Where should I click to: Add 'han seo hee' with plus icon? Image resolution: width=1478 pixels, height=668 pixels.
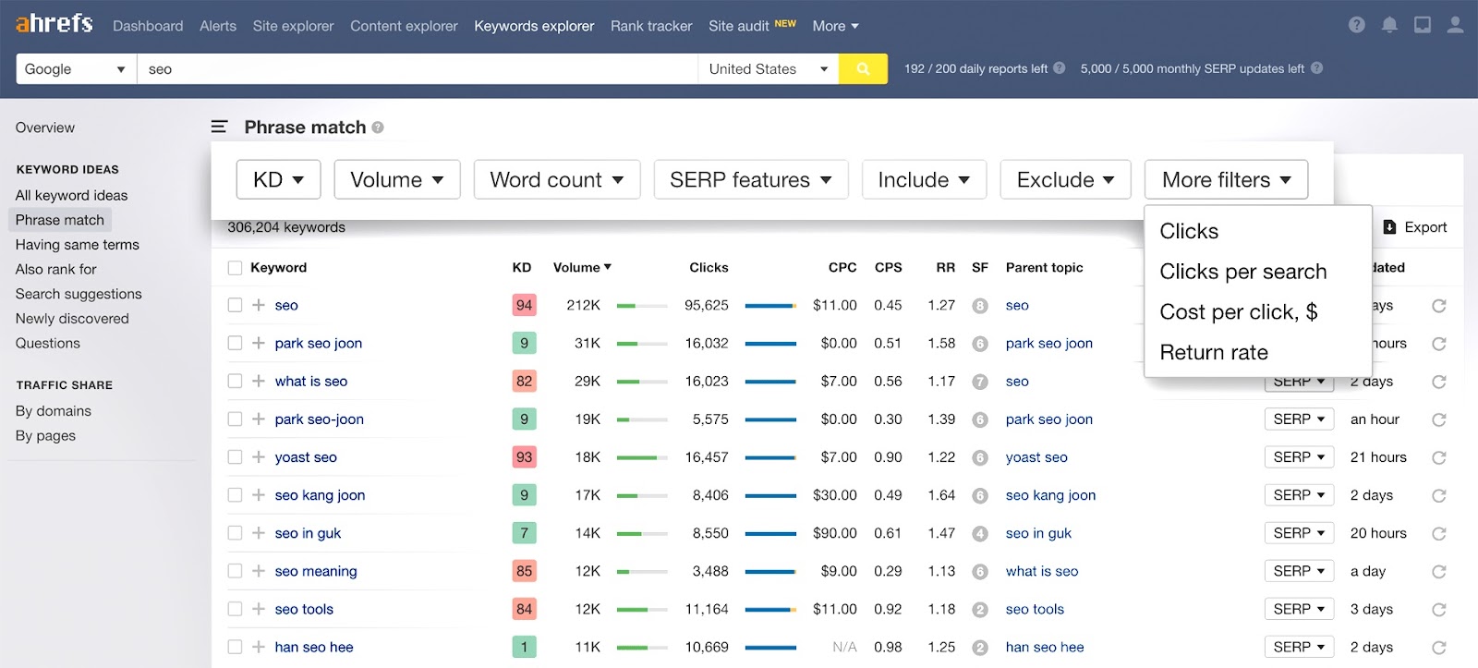point(259,647)
